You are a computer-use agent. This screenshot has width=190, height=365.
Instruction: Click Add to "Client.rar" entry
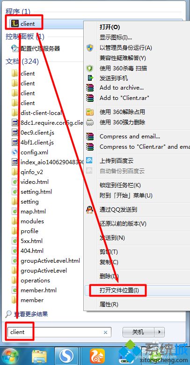coord(124,98)
